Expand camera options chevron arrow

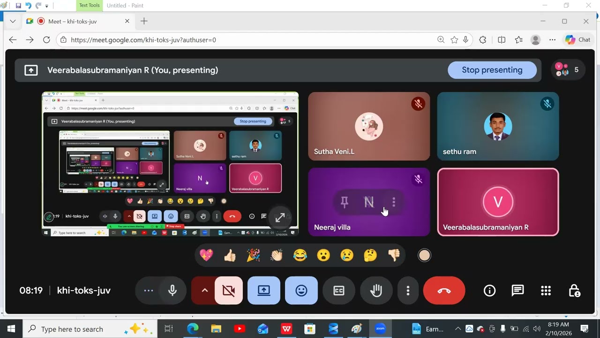[x=204, y=291]
